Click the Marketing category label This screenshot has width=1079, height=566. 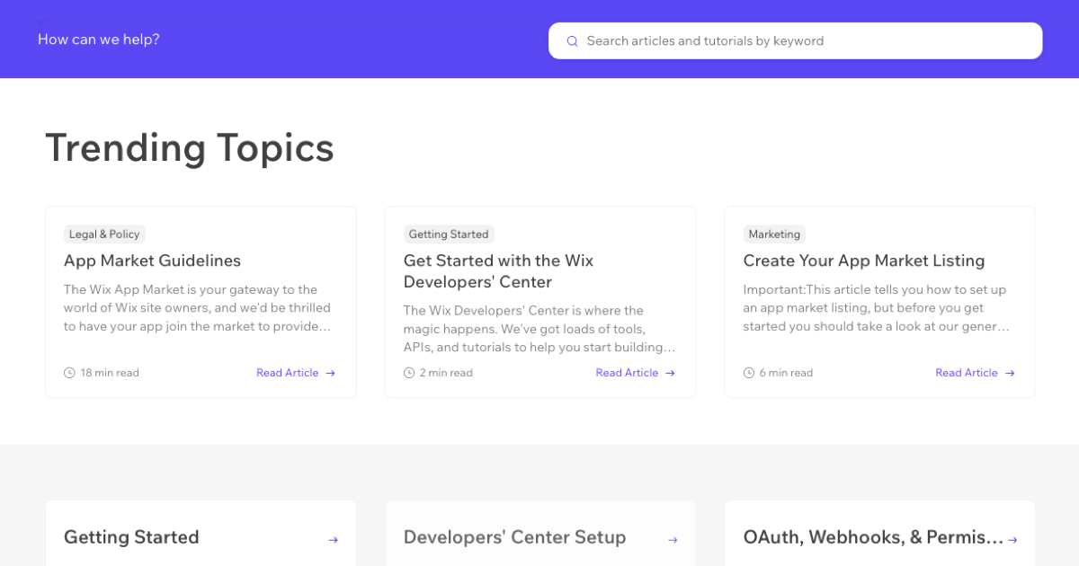point(774,234)
